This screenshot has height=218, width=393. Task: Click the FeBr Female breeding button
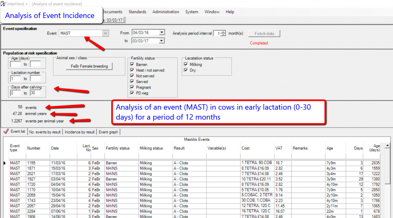(x=89, y=66)
